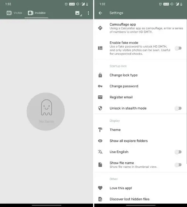Viewport: 187px width, 207px height.
Task: Tap the key icon beside Change password
Action: pos(100,86)
